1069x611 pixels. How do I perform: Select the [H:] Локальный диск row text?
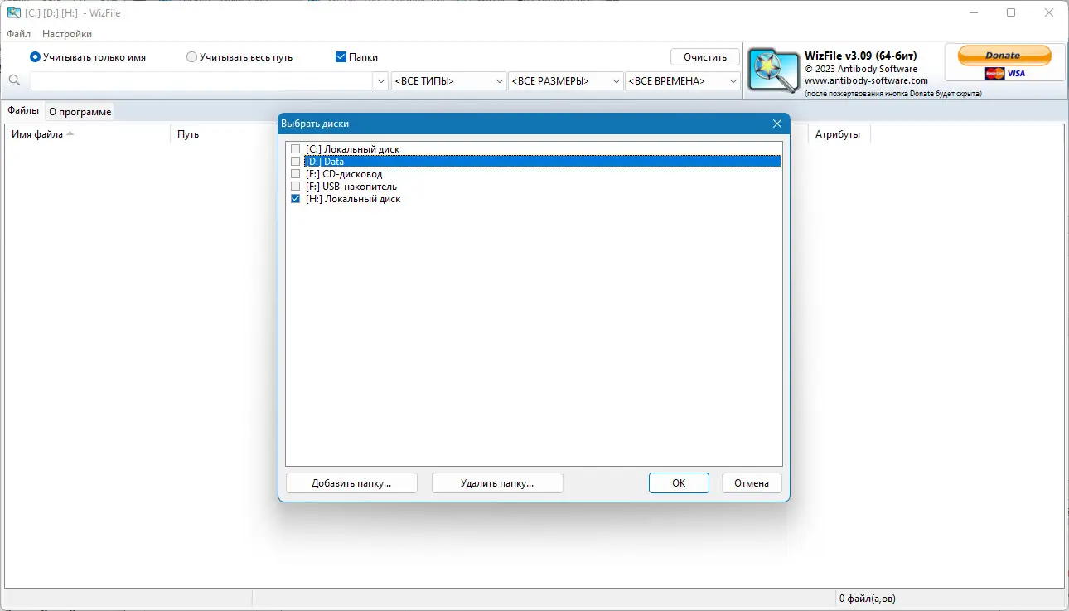coord(353,199)
